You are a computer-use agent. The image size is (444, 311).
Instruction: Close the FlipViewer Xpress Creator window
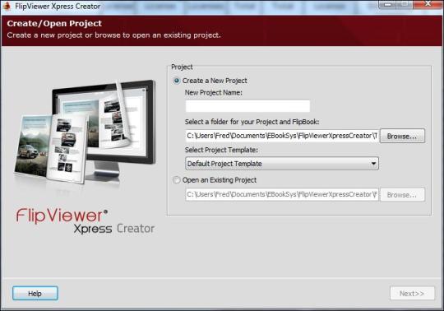[x=428, y=3]
